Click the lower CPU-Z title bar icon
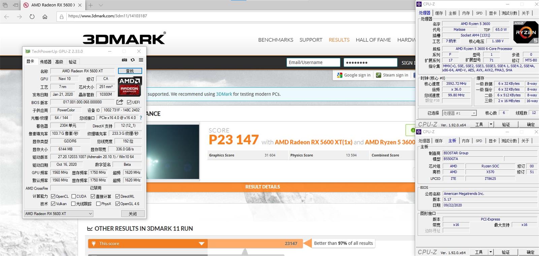The height and width of the screenshot is (256, 539). point(419,132)
